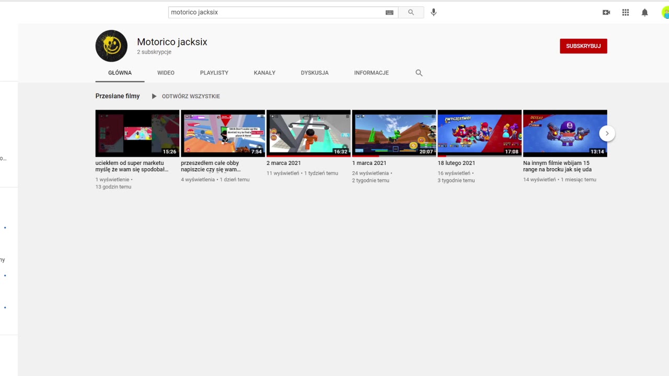Search within channel using magnifier icon
This screenshot has width=669, height=376.
[x=419, y=73]
